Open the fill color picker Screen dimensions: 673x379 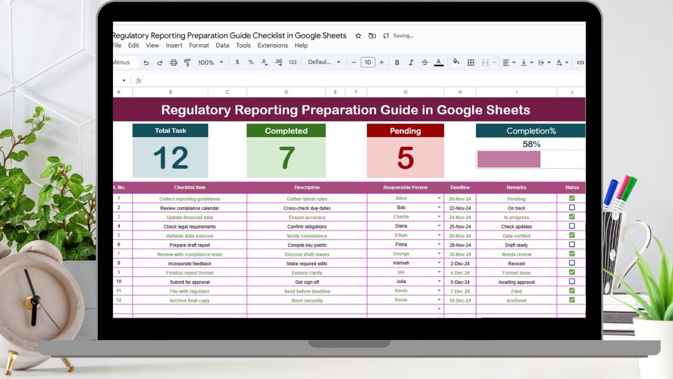[x=456, y=62]
